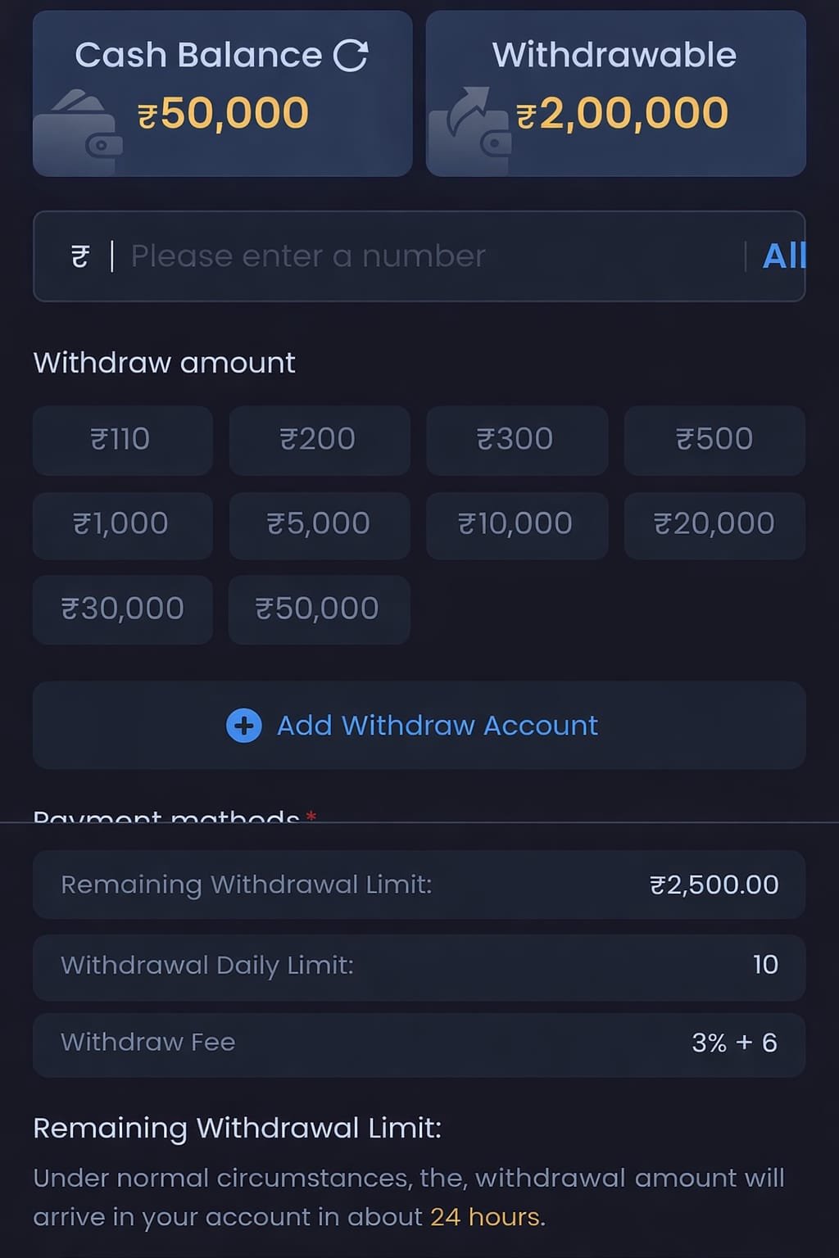This screenshot has height=1258, width=839.
Task: Select the ₹200 withdraw amount chip
Action: (x=319, y=440)
